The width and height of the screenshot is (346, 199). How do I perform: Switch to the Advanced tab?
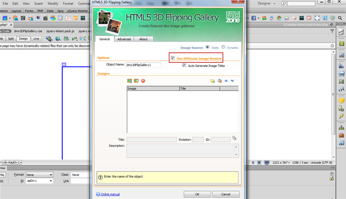tap(124, 39)
